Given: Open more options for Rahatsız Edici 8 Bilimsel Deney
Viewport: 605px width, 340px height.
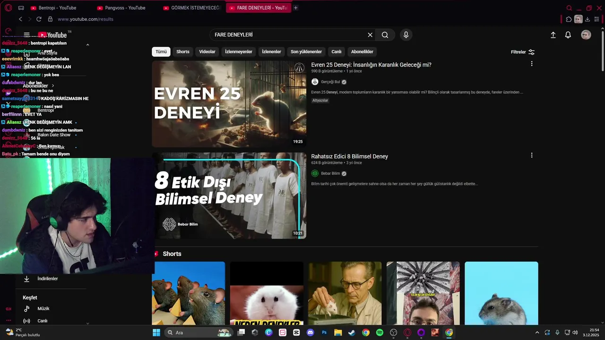Looking at the screenshot, I should pos(532,155).
